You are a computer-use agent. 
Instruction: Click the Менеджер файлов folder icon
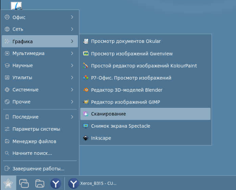click(x=7, y=141)
